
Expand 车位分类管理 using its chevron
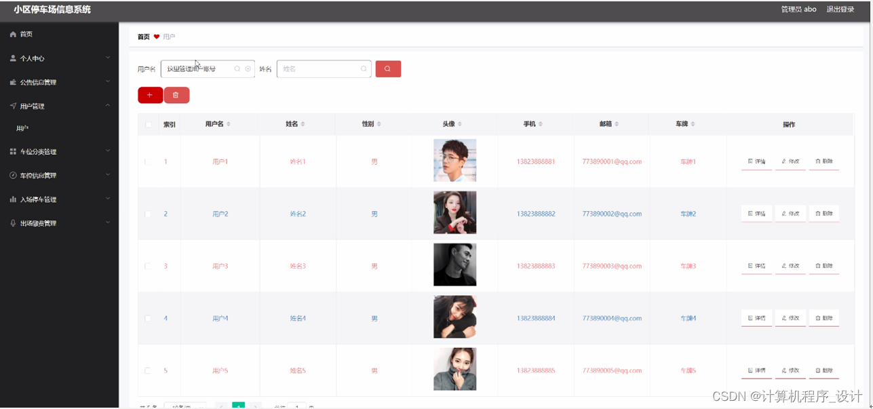click(x=108, y=151)
